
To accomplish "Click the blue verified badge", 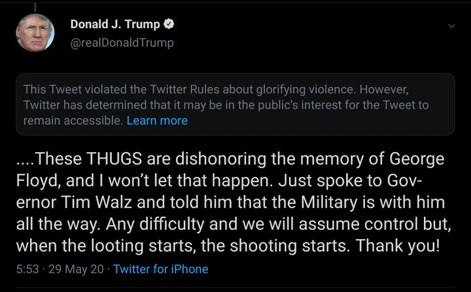I will [x=169, y=25].
